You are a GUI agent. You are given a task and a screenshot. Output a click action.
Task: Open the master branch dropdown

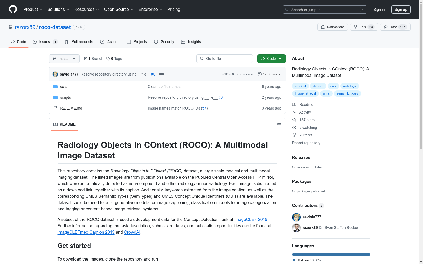coord(64,59)
